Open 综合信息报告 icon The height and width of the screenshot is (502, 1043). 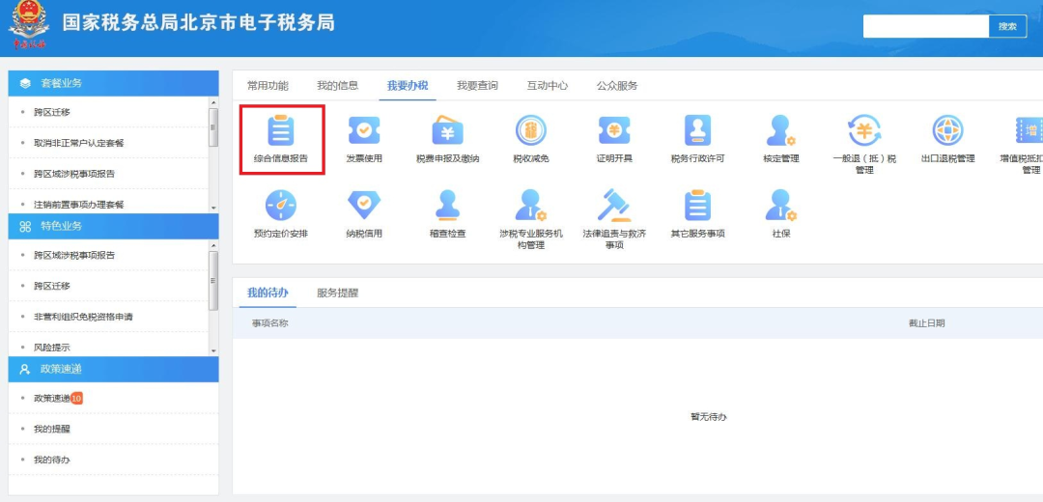point(281,130)
